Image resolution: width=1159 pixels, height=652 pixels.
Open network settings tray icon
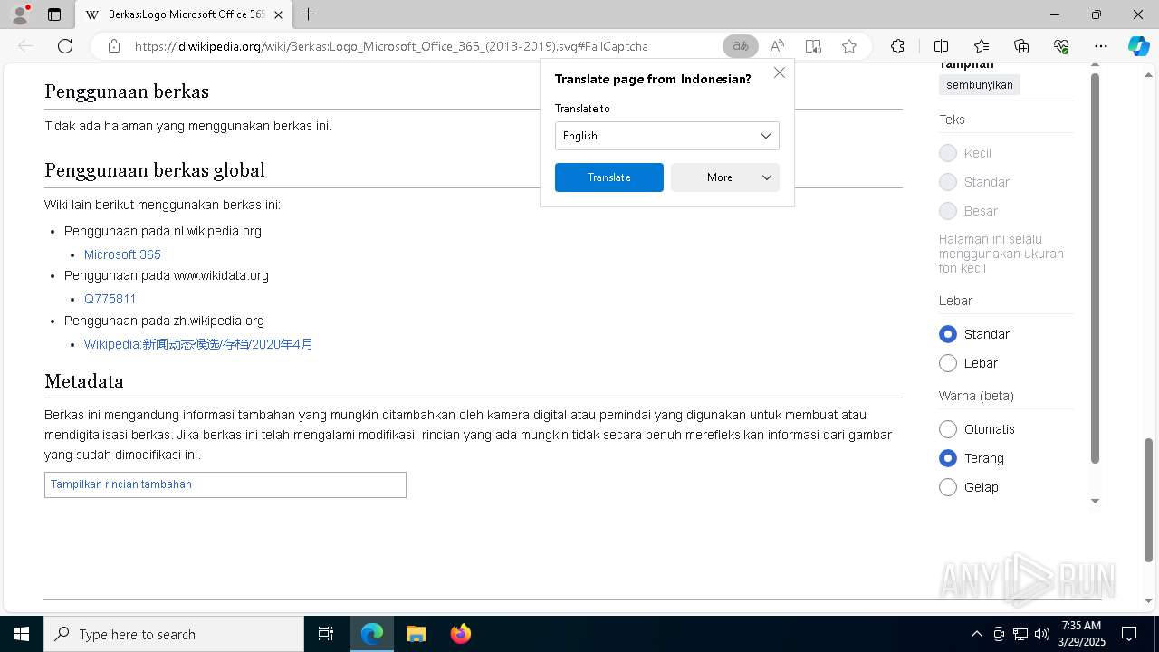point(1020,634)
